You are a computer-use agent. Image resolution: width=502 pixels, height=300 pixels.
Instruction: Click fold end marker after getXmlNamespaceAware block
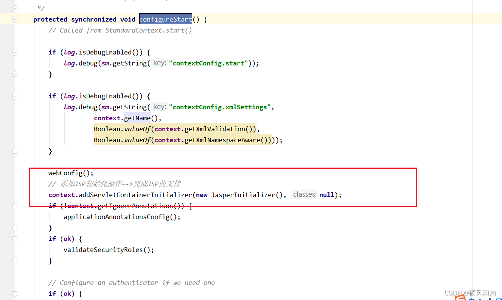point(15,151)
